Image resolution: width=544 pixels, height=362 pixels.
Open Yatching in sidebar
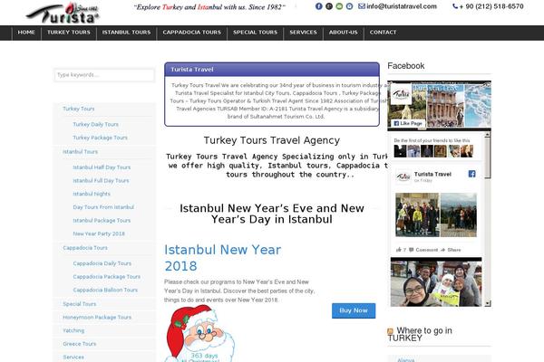pyautogui.click(x=73, y=331)
